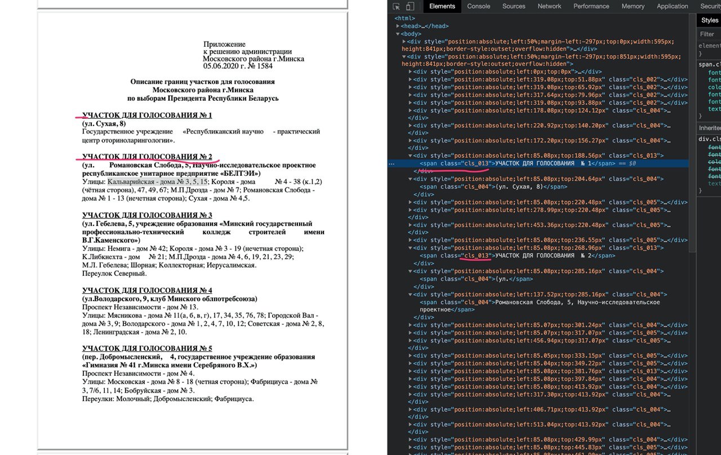Click the line 'Проспект Независимости - дом № 13.'
The width and height of the screenshot is (721, 455).
coord(140,307)
